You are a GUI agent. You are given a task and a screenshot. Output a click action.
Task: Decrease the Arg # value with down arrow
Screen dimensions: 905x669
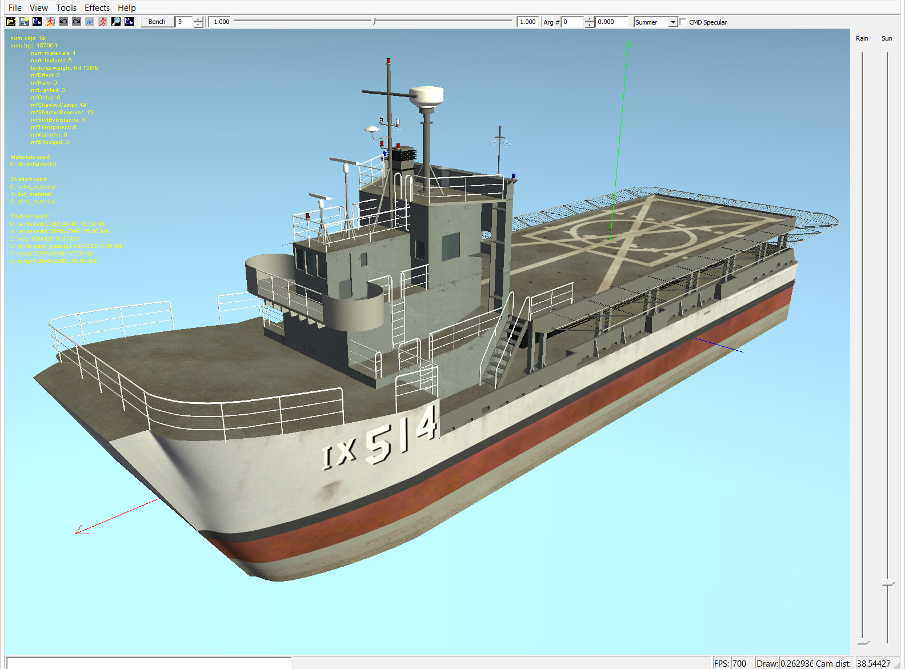(590, 25)
